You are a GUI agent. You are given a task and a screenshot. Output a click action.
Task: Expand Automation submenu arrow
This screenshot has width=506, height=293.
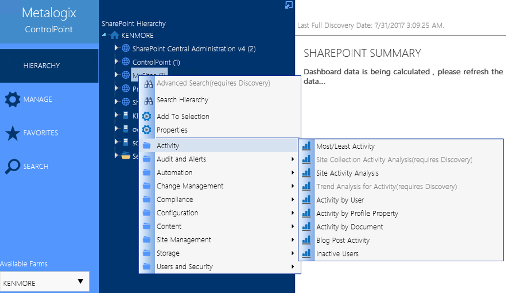click(292, 173)
